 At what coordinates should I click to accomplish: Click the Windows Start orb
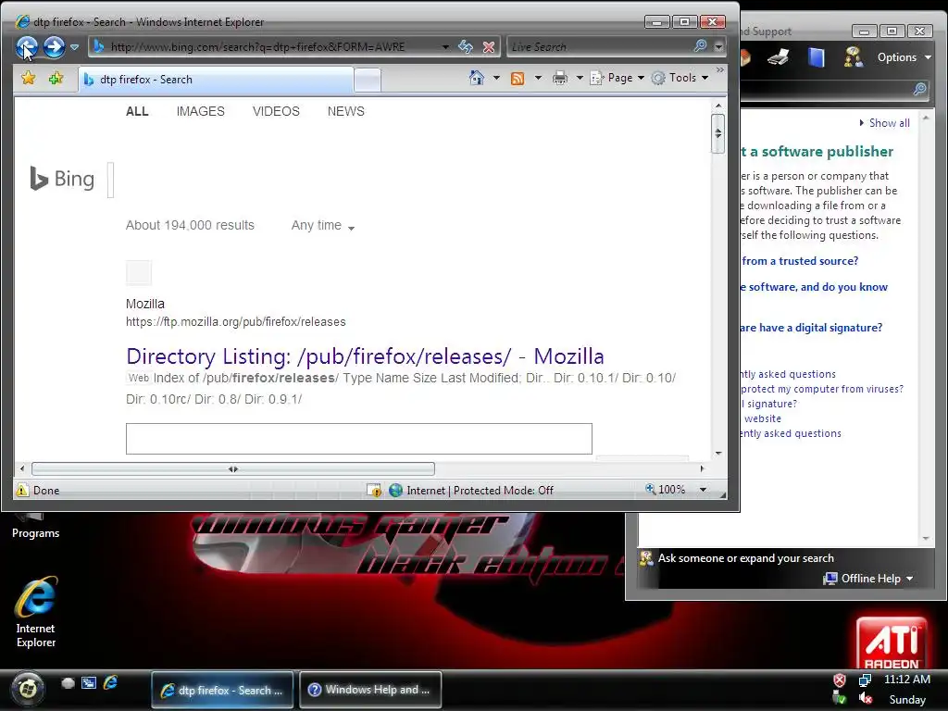(27, 688)
